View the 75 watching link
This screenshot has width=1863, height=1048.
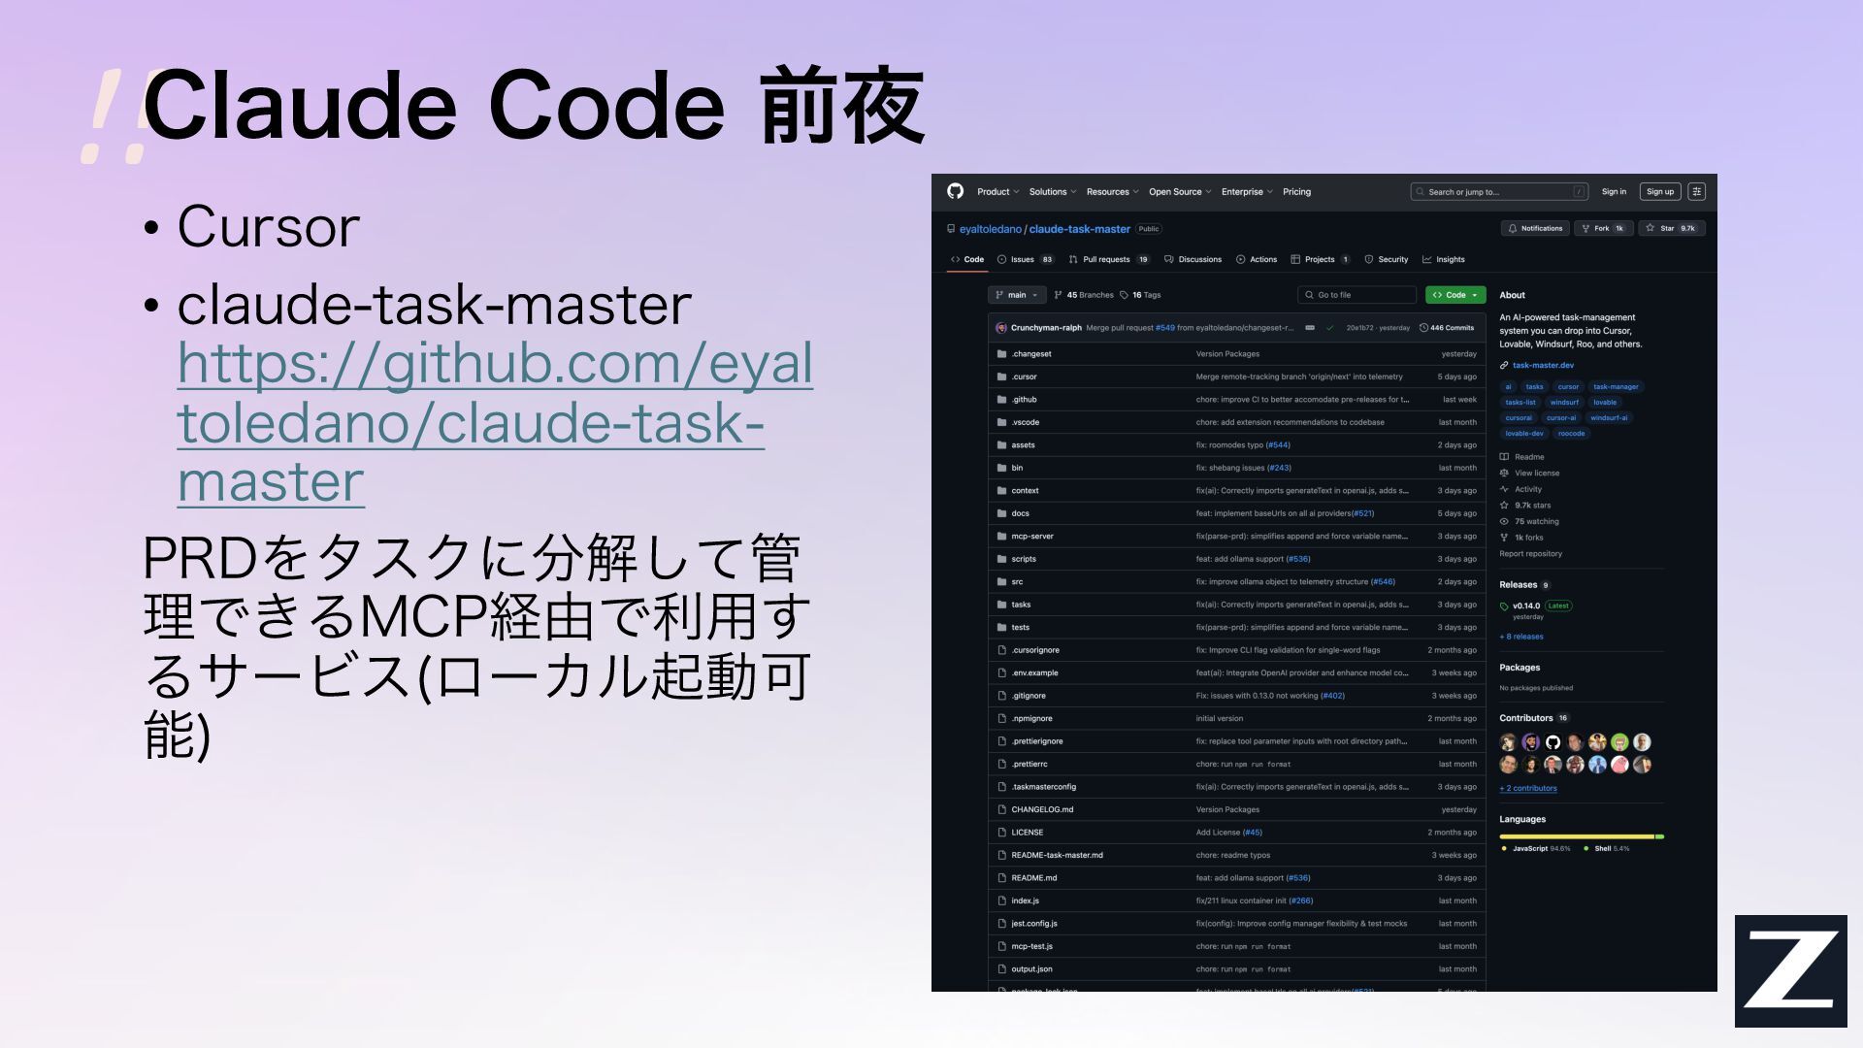point(1529,522)
